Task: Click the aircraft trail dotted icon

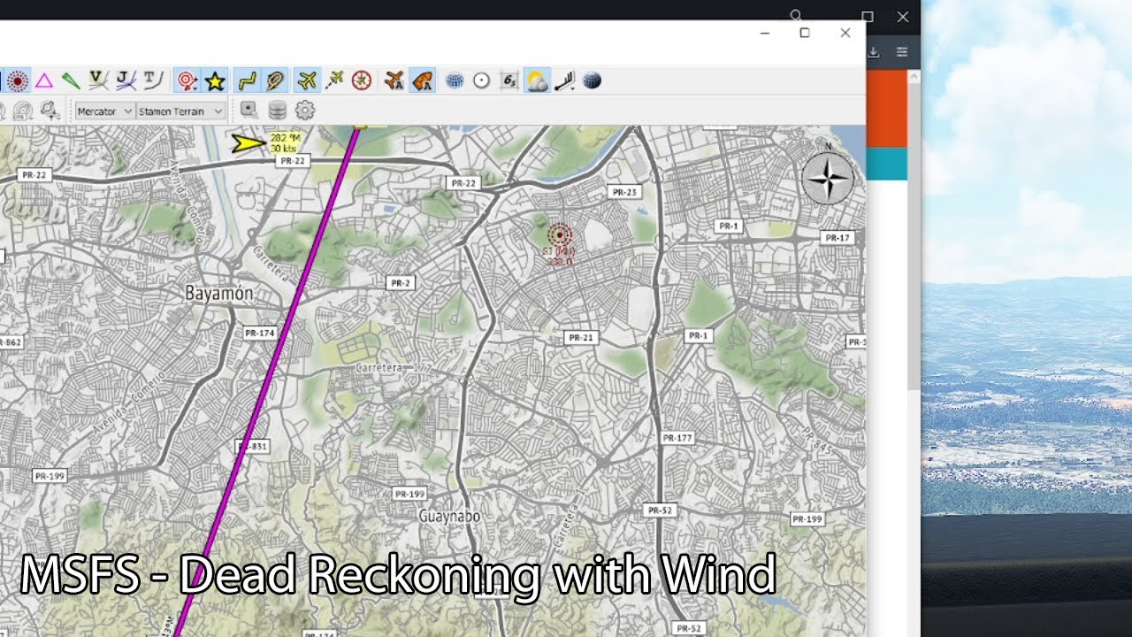Action: 334,81
